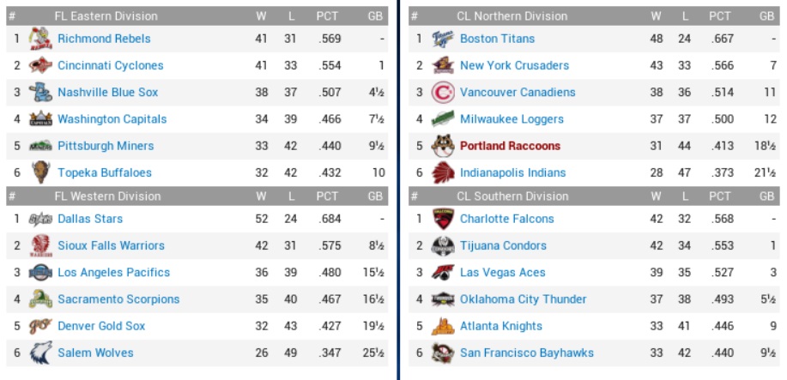787x380 pixels.
Task: Go to the Tijuana Condors page
Action: [x=505, y=245]
